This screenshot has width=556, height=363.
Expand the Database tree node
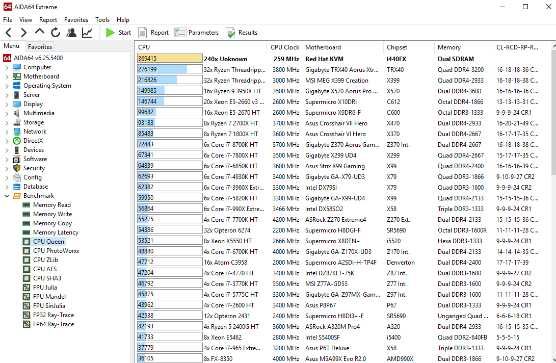(x=7, y=187)
